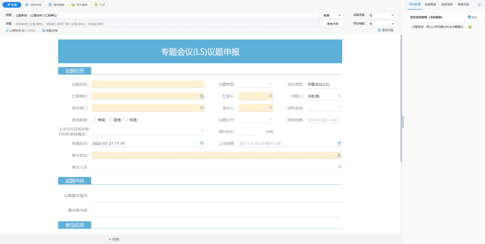Open 议题申报：各分公司问题分析 entry

tap(439, 27)
